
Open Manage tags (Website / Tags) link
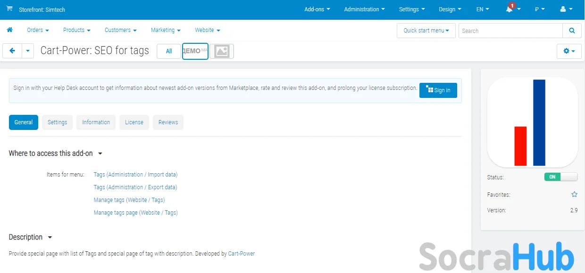pyautogui.click(x=129, y=200)
